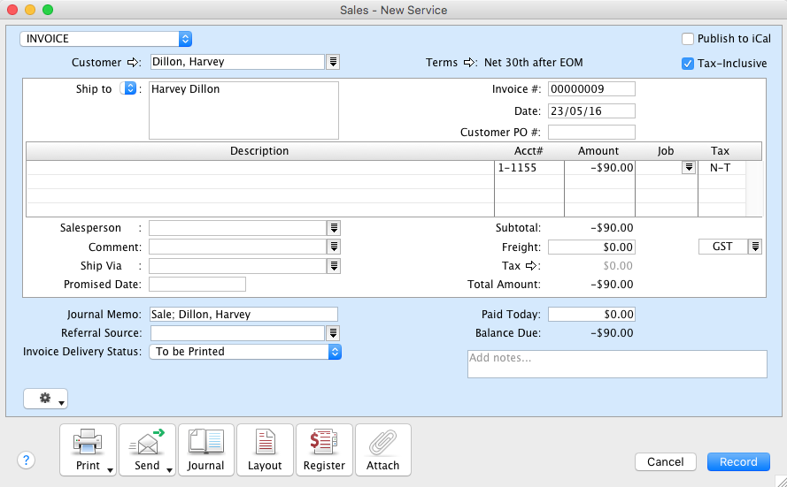Uncheck the Tax-Inclusive checkbox
This screenshot has height=487, width=787.
tap(688, 64)
